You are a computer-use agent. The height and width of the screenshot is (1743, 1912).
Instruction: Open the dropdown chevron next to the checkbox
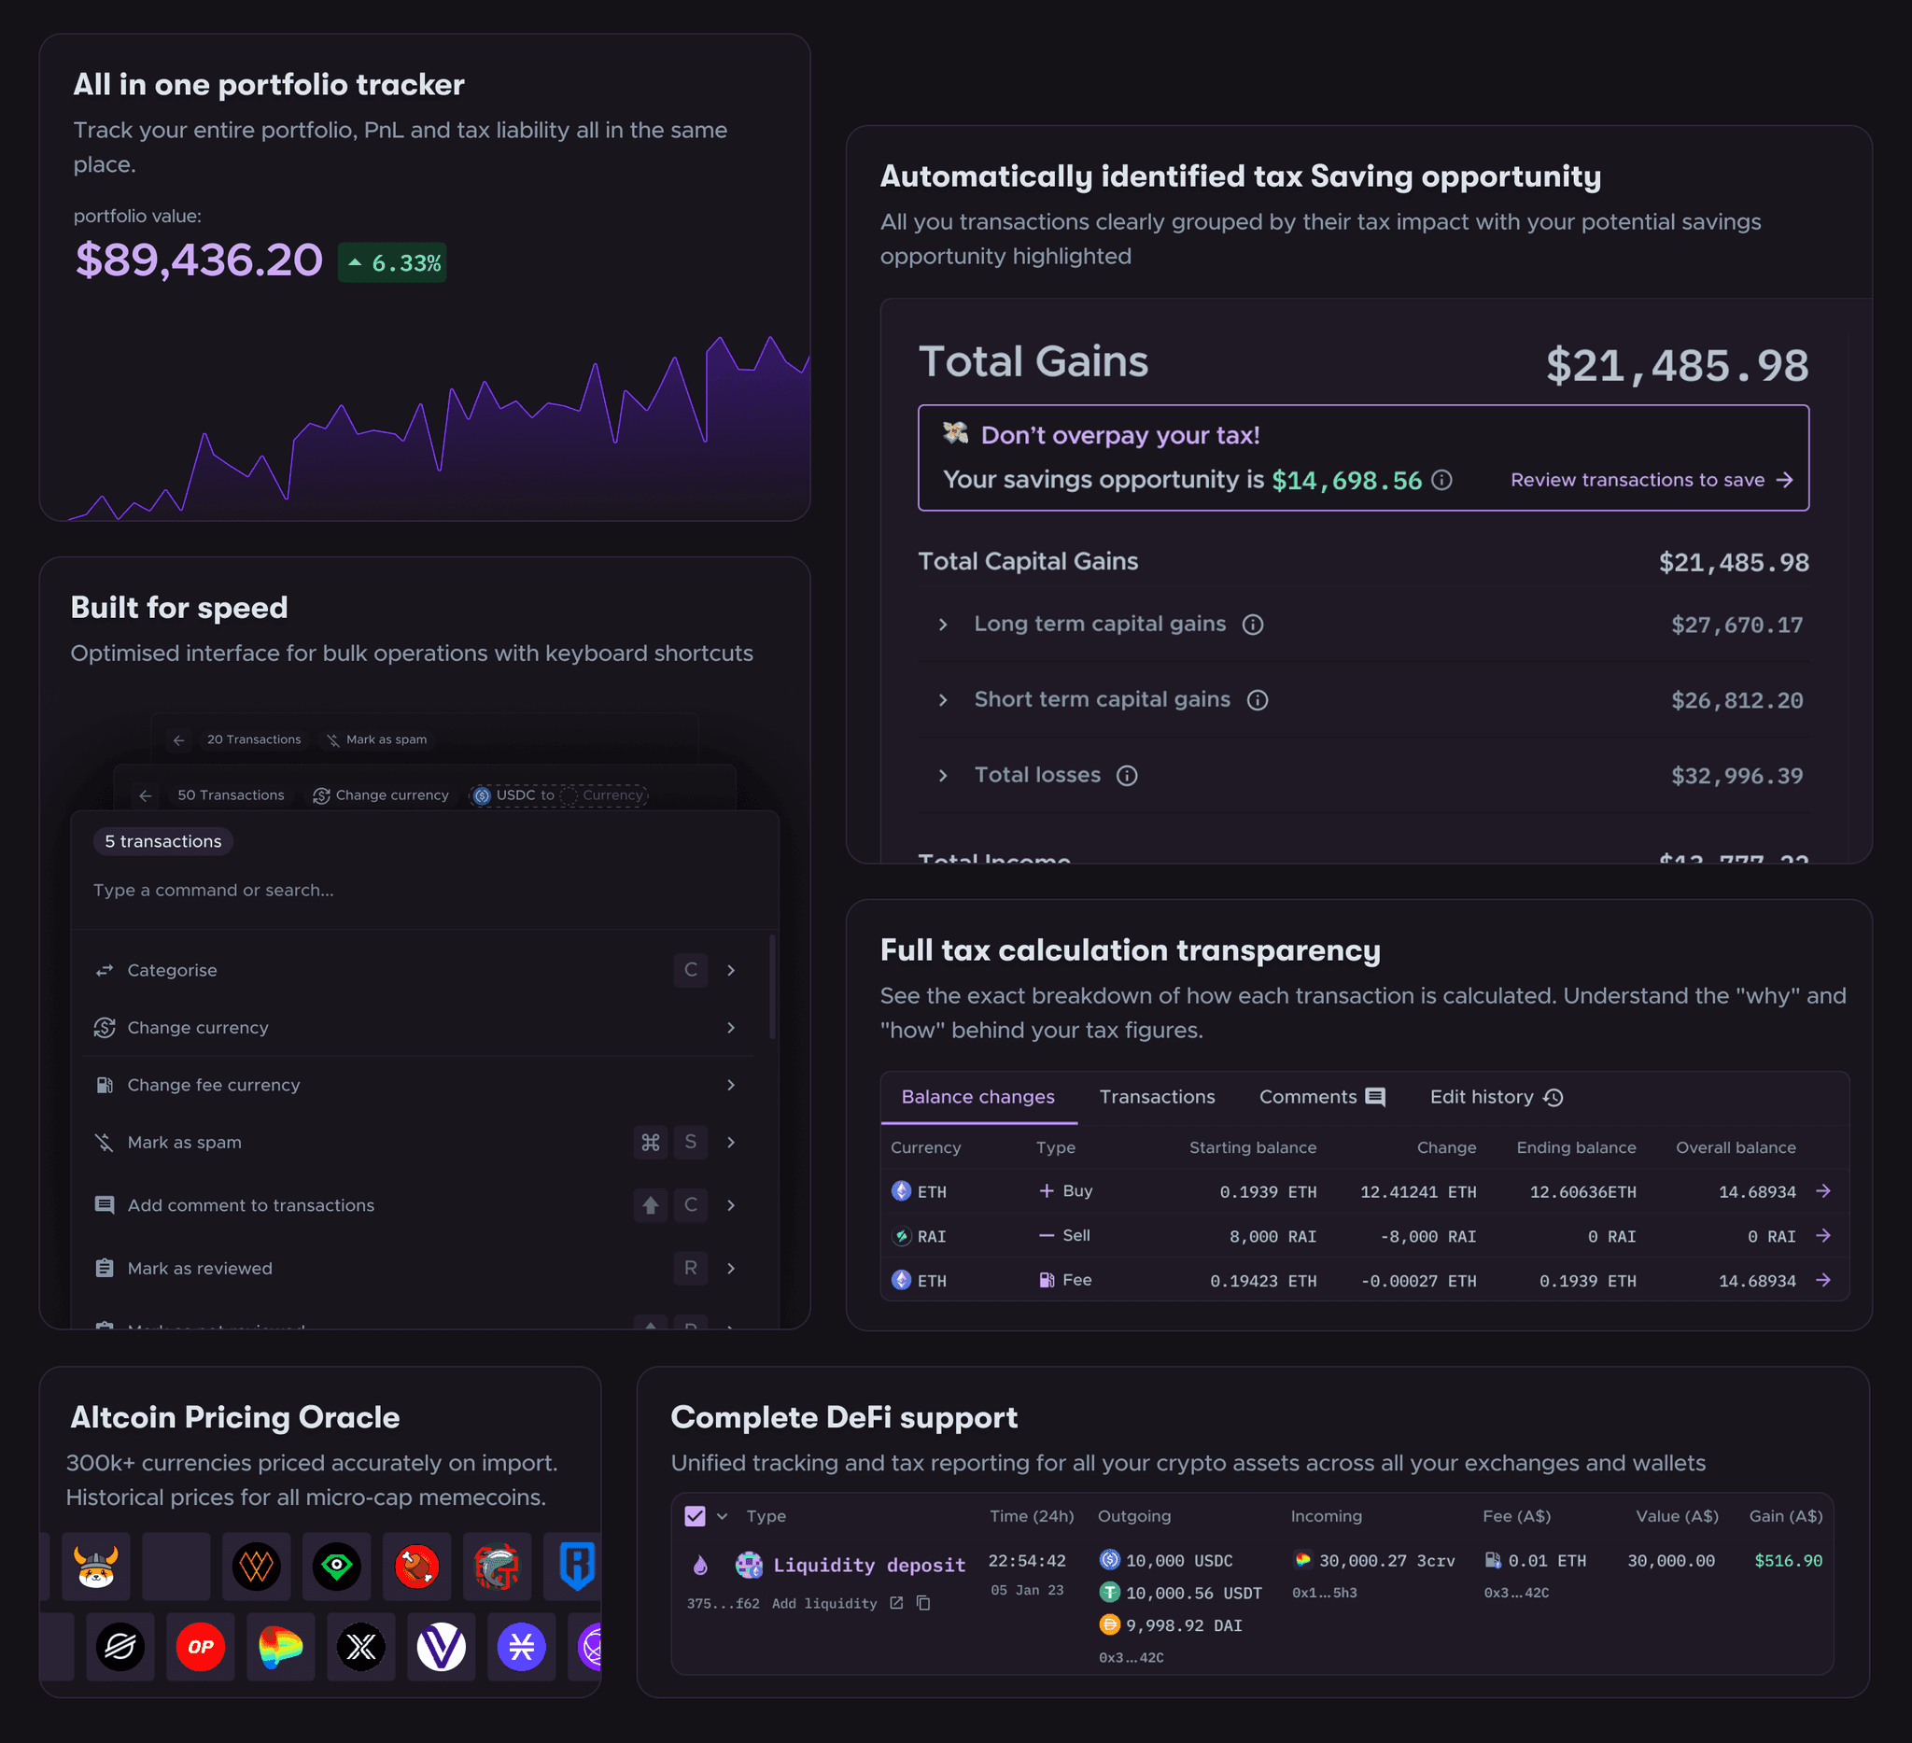point(723,1515)
